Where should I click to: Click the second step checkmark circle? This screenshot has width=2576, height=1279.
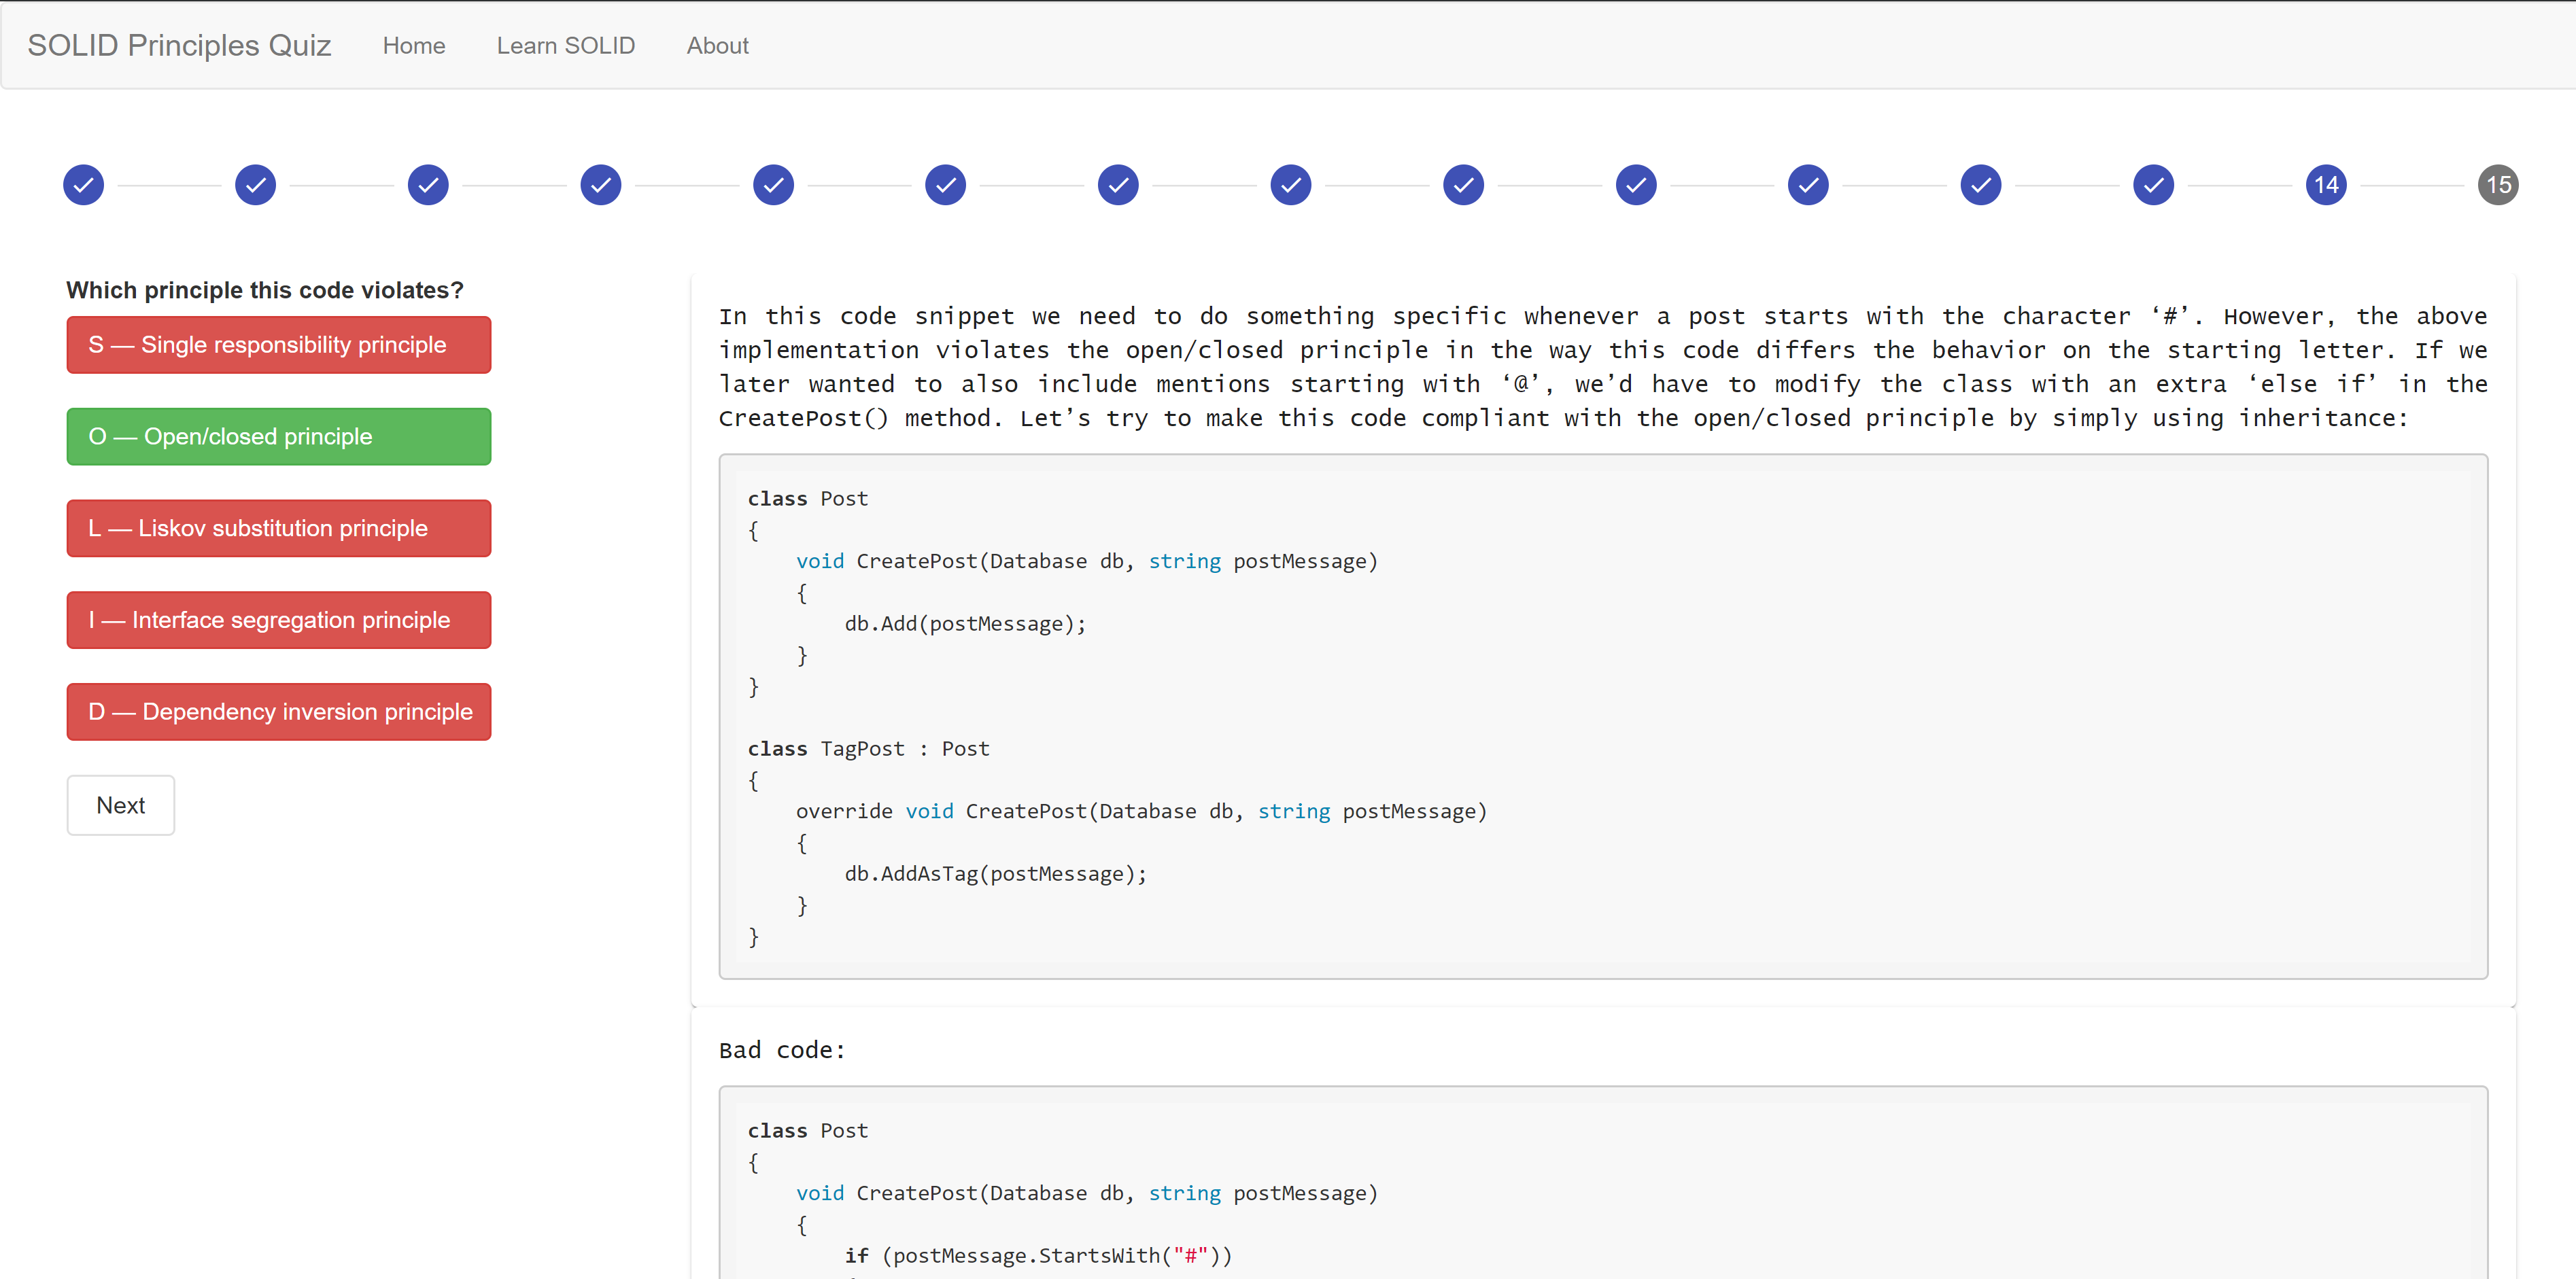(256, 185)
